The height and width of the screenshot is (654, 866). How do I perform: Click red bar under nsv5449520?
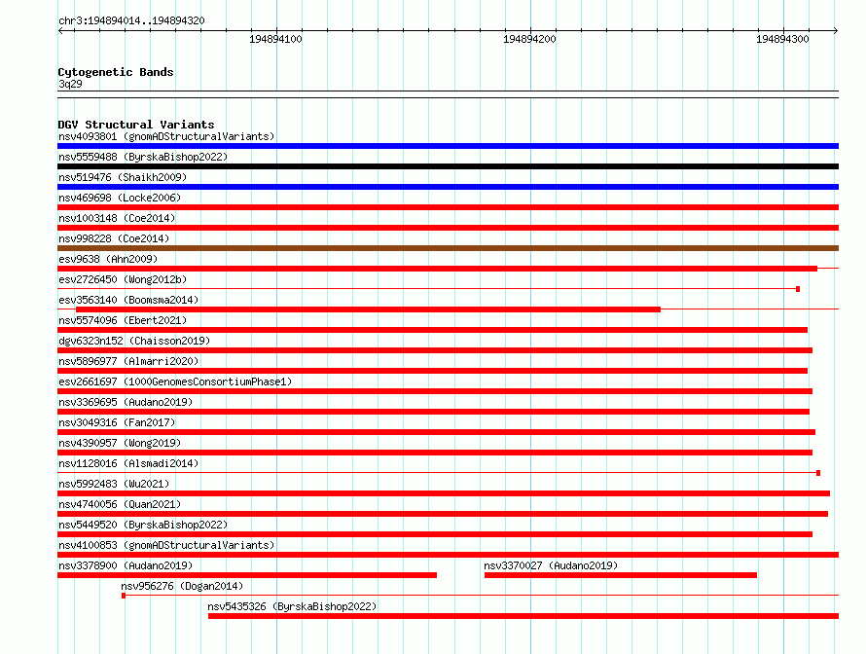click(x=435, y=534)
